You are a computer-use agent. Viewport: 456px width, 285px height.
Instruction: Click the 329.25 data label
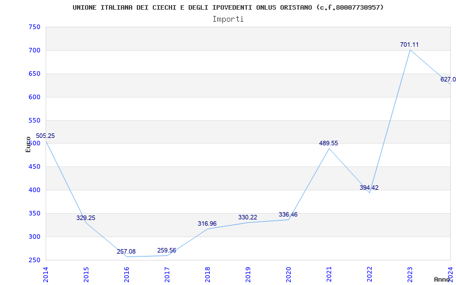85,218
